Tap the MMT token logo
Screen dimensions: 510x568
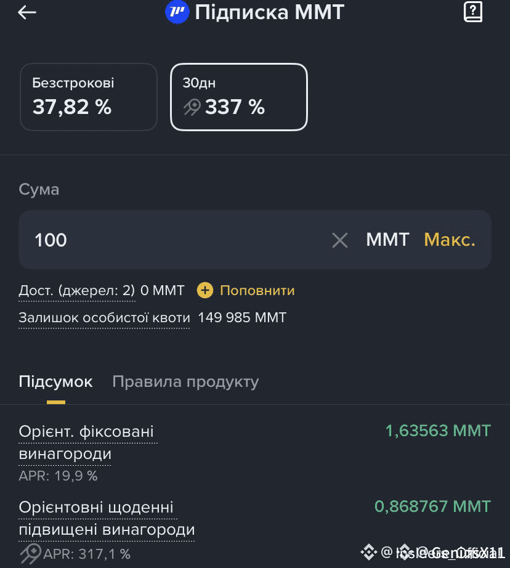click(177, 12)
